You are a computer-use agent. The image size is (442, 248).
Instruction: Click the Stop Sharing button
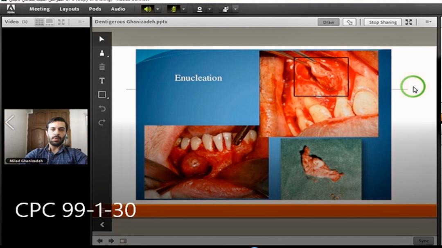coord(382,22)
